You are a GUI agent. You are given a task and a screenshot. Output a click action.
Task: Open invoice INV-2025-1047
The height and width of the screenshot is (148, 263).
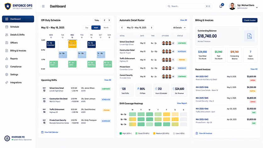click(202, 76)
